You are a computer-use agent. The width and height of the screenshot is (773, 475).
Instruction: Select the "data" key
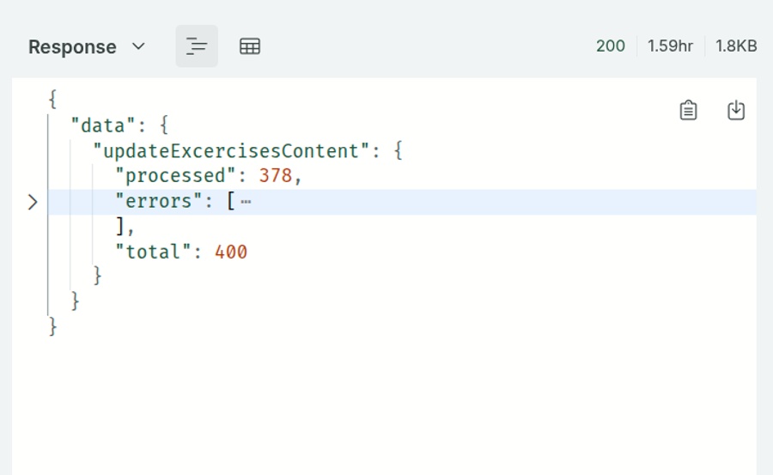(x=103, y=125)
